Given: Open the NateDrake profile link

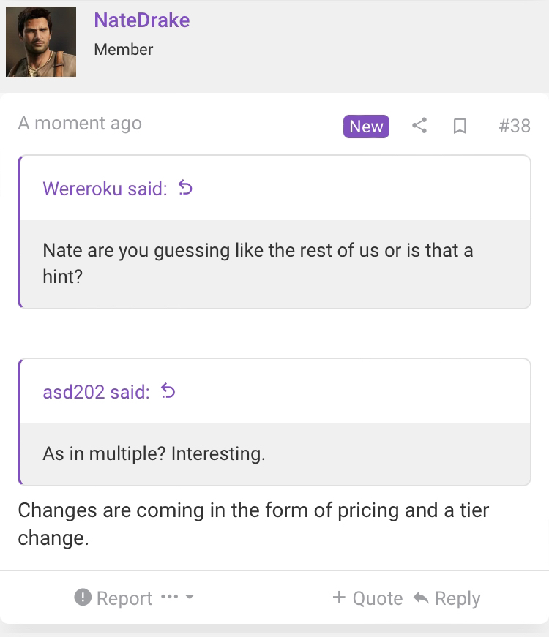Looking at the screenshot, I should tap(141, 20).
